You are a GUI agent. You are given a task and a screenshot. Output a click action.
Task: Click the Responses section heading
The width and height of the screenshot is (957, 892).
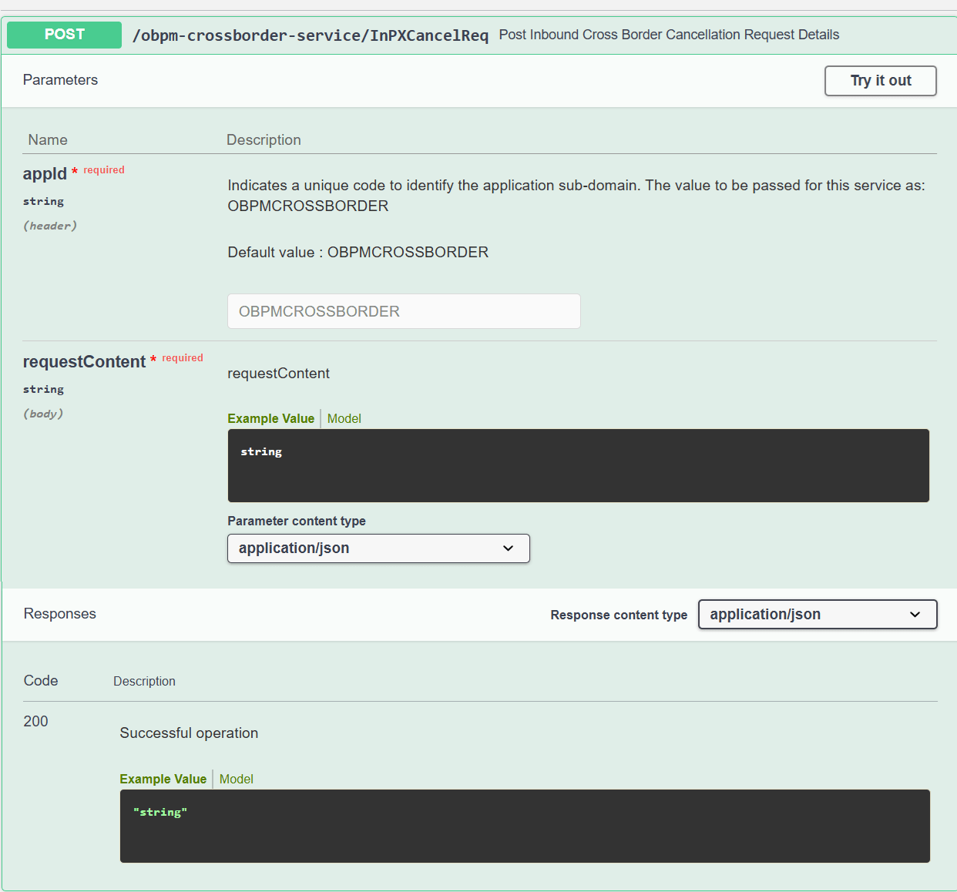pyautogui.click(x=60, y=614)
